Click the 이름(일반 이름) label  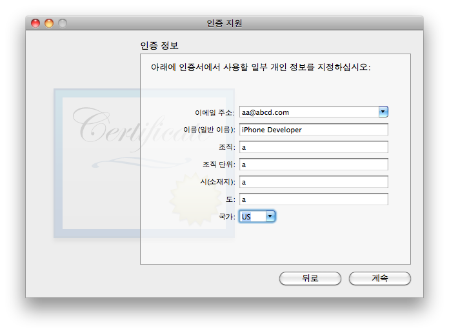209,130
